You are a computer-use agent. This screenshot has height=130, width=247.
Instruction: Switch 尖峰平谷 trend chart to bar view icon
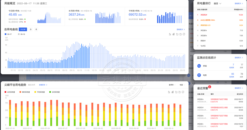point(173,92)
